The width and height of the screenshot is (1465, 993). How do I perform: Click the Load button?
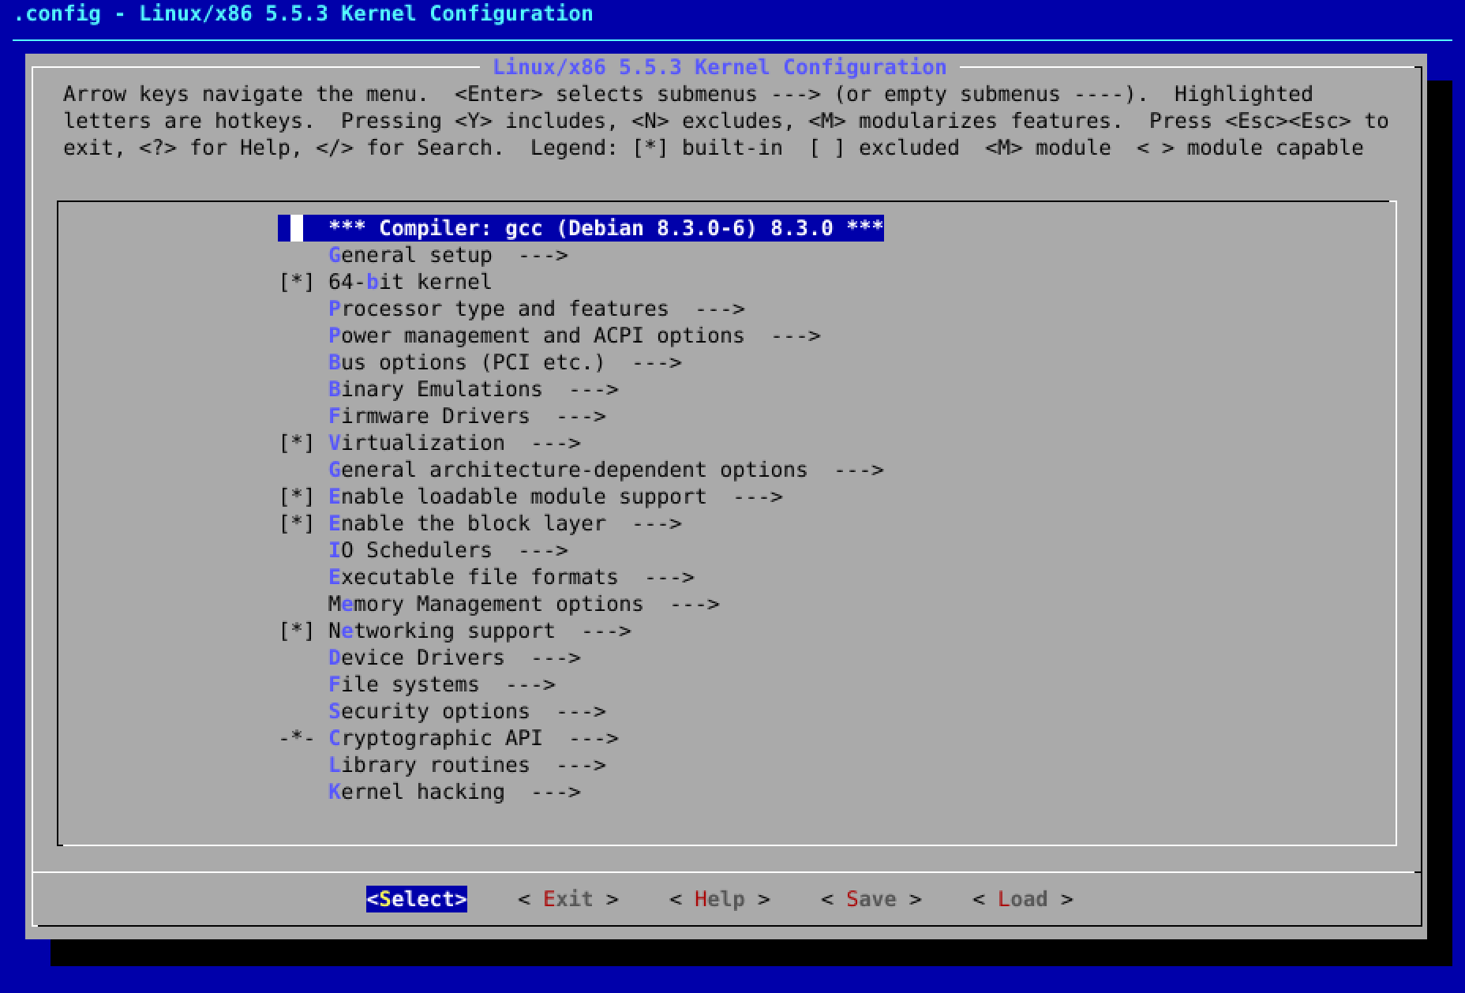tap(1023, 899)
